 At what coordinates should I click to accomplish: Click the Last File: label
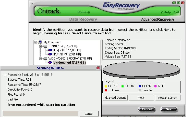click(x=13, y=99)
